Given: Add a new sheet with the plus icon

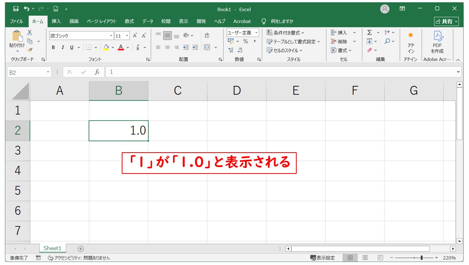Looking at the screenshot, I should pos(81,249).
